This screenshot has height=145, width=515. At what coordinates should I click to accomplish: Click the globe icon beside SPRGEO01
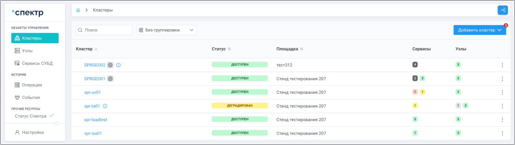(110, 79)
